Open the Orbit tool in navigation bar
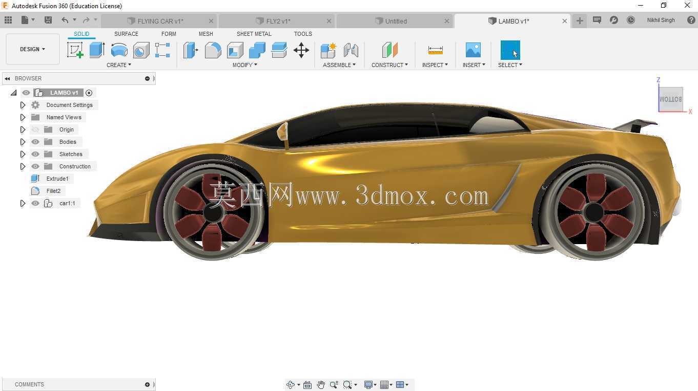 [x=291, y=385]
